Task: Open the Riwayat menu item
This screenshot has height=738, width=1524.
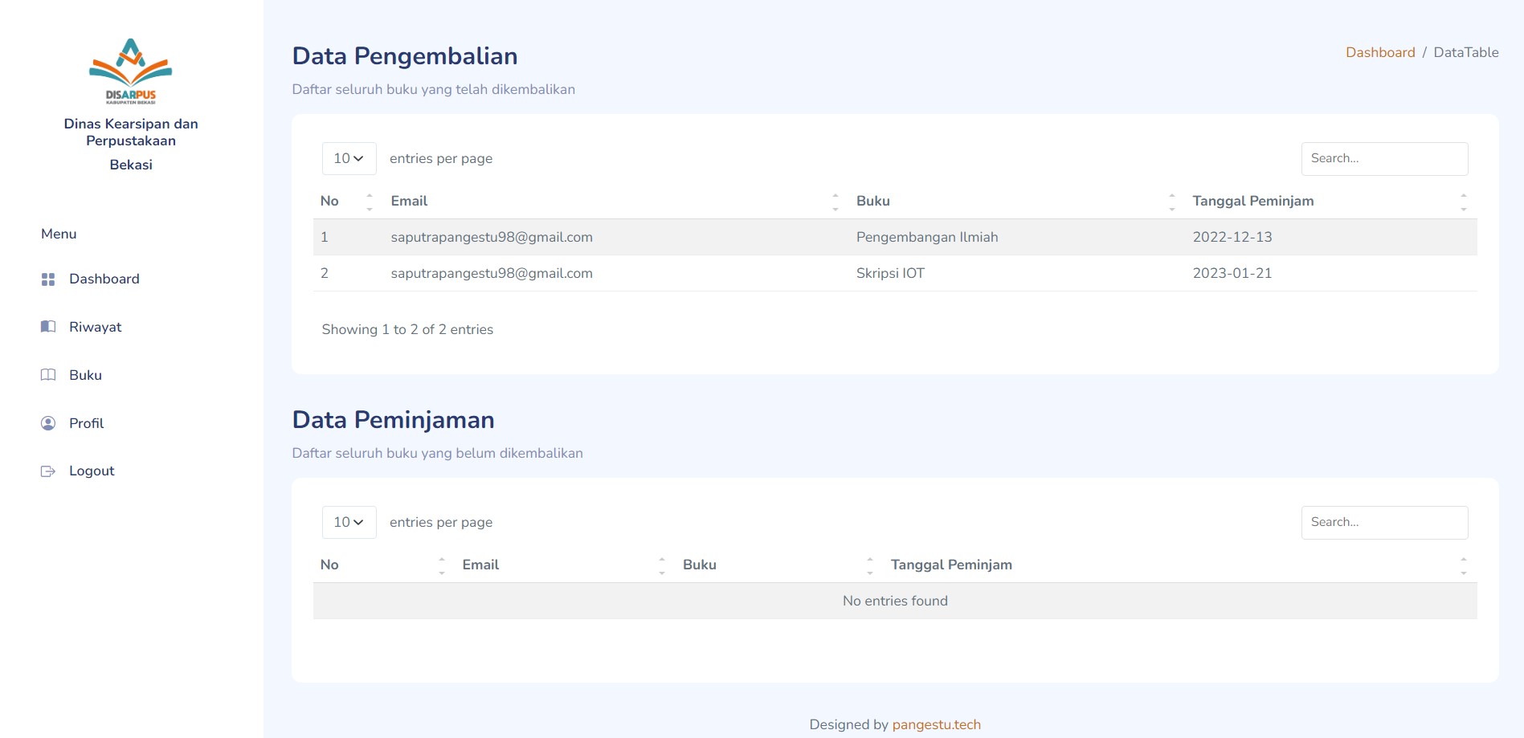Action: pos(95,327)
